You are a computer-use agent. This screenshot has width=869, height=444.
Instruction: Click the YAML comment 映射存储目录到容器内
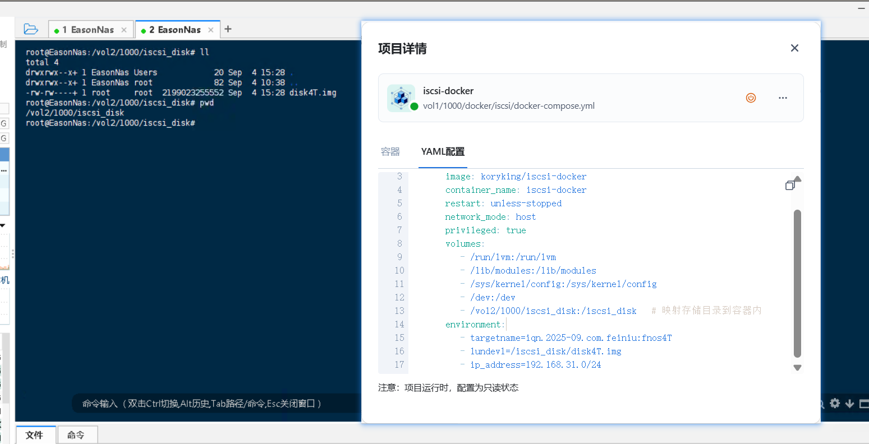coord(711,311)
